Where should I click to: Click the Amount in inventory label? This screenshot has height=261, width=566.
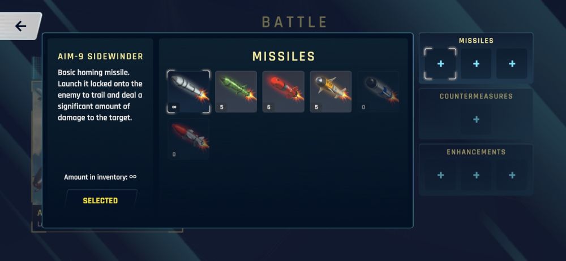[x=100, y=177]
